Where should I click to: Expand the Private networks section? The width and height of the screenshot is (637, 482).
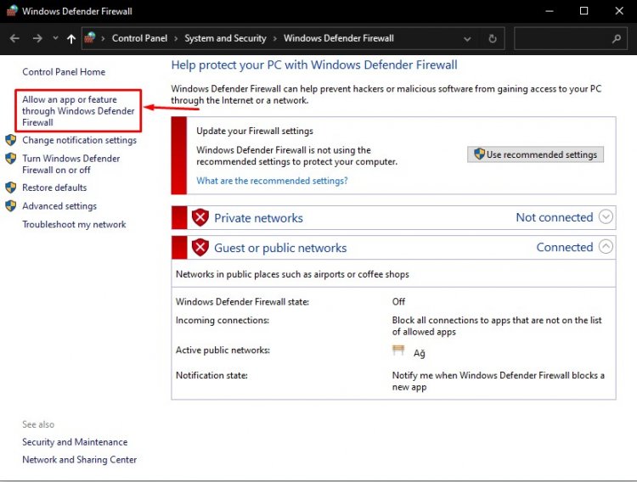[x=606, y=217]
